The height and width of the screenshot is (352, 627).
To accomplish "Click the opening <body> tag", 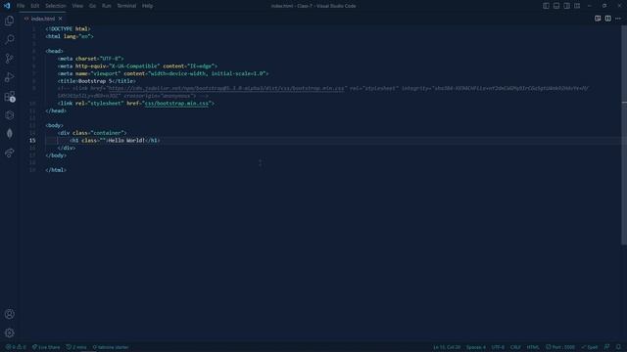I will pos(55,125).
